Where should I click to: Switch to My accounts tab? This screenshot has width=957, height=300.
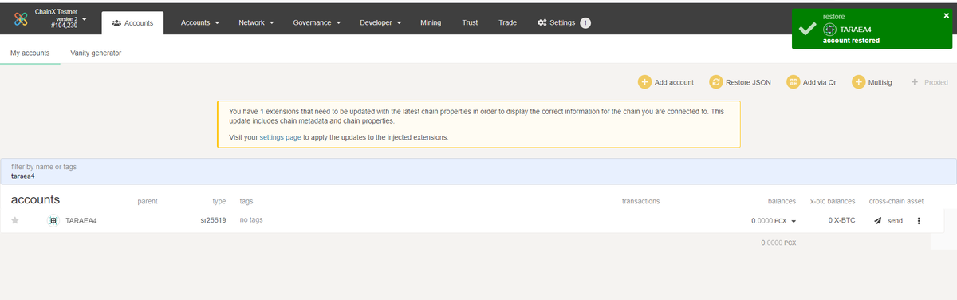30,53
